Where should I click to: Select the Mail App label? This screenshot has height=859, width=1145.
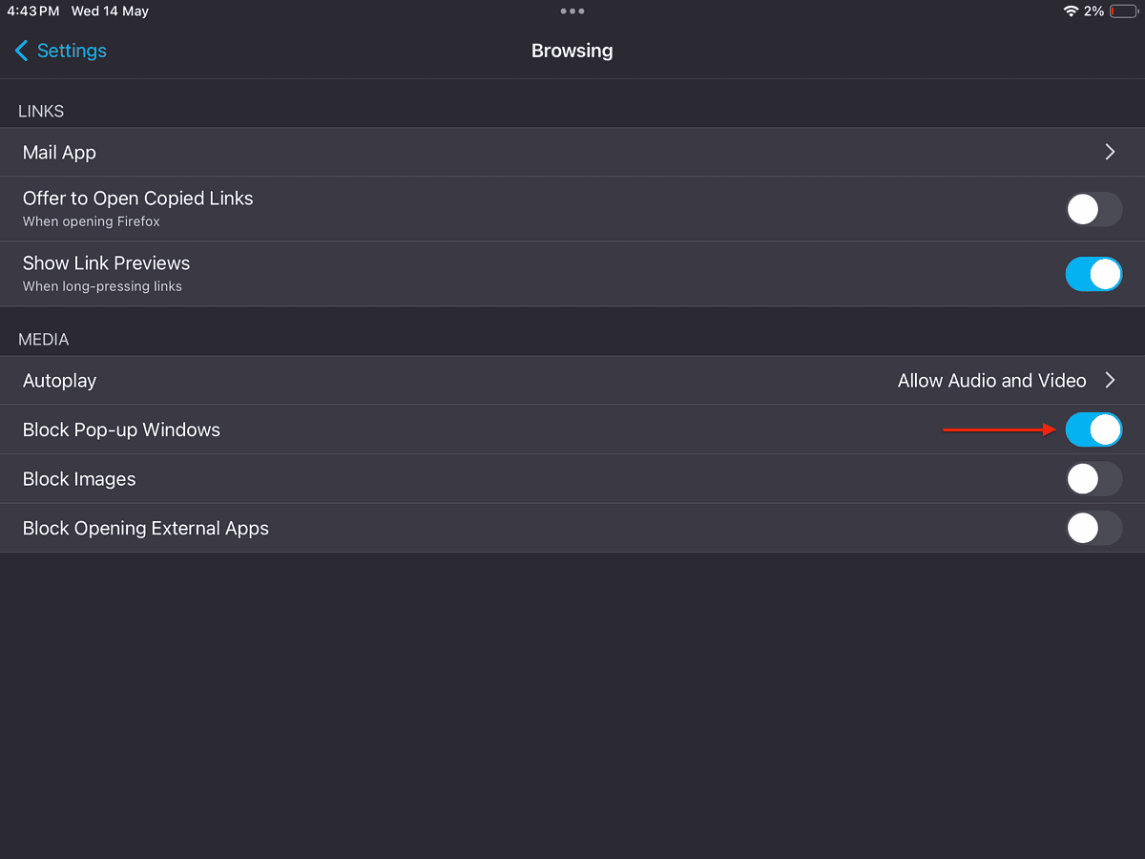pos(59,153)
